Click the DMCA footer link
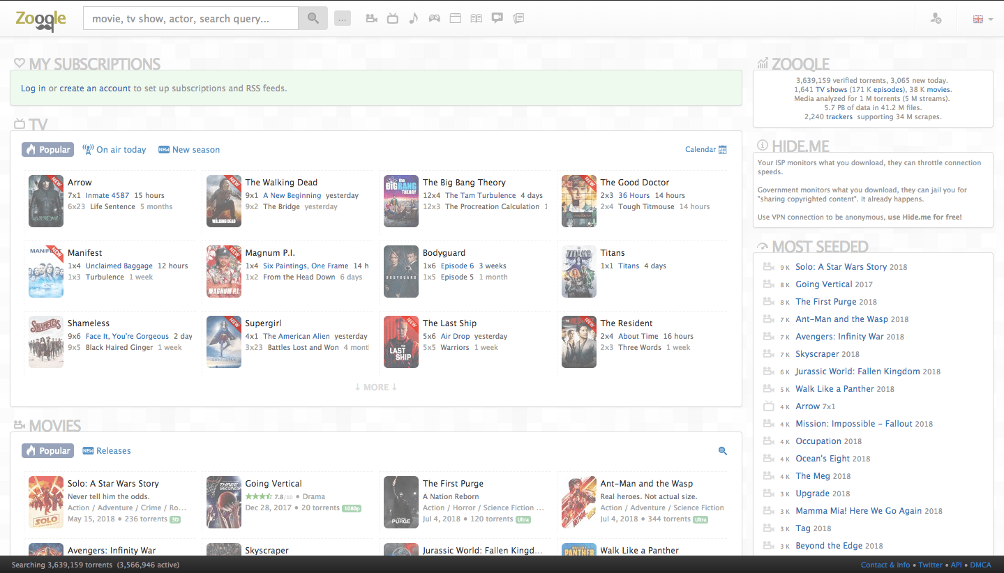 [980, 565]
